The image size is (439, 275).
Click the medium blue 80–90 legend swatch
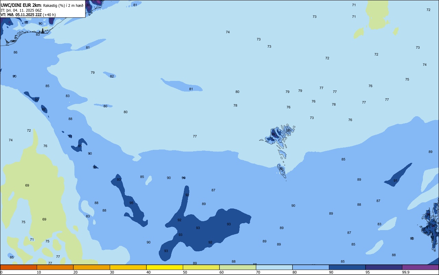(x=311, y=267)
